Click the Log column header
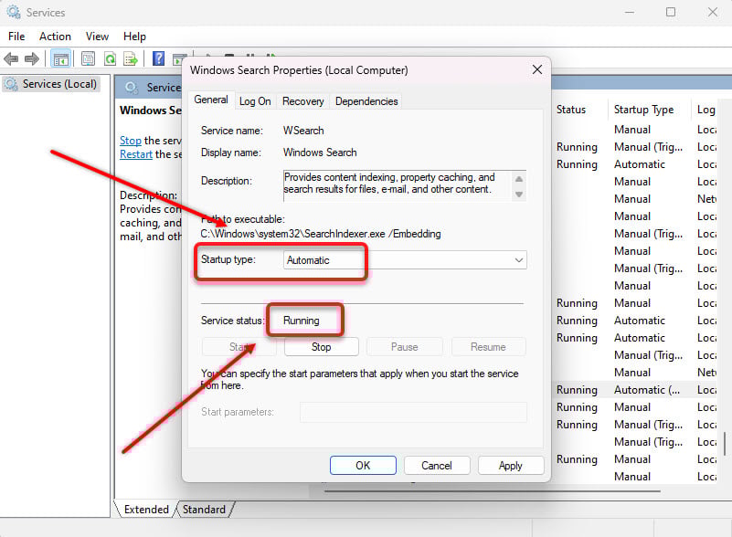Viewport: 732px width, 537px height. coord(705,110)
